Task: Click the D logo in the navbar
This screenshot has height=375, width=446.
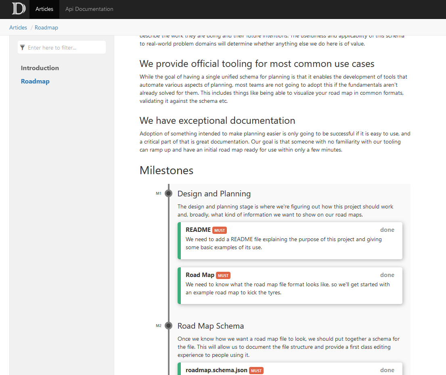Action: point(18,9)
